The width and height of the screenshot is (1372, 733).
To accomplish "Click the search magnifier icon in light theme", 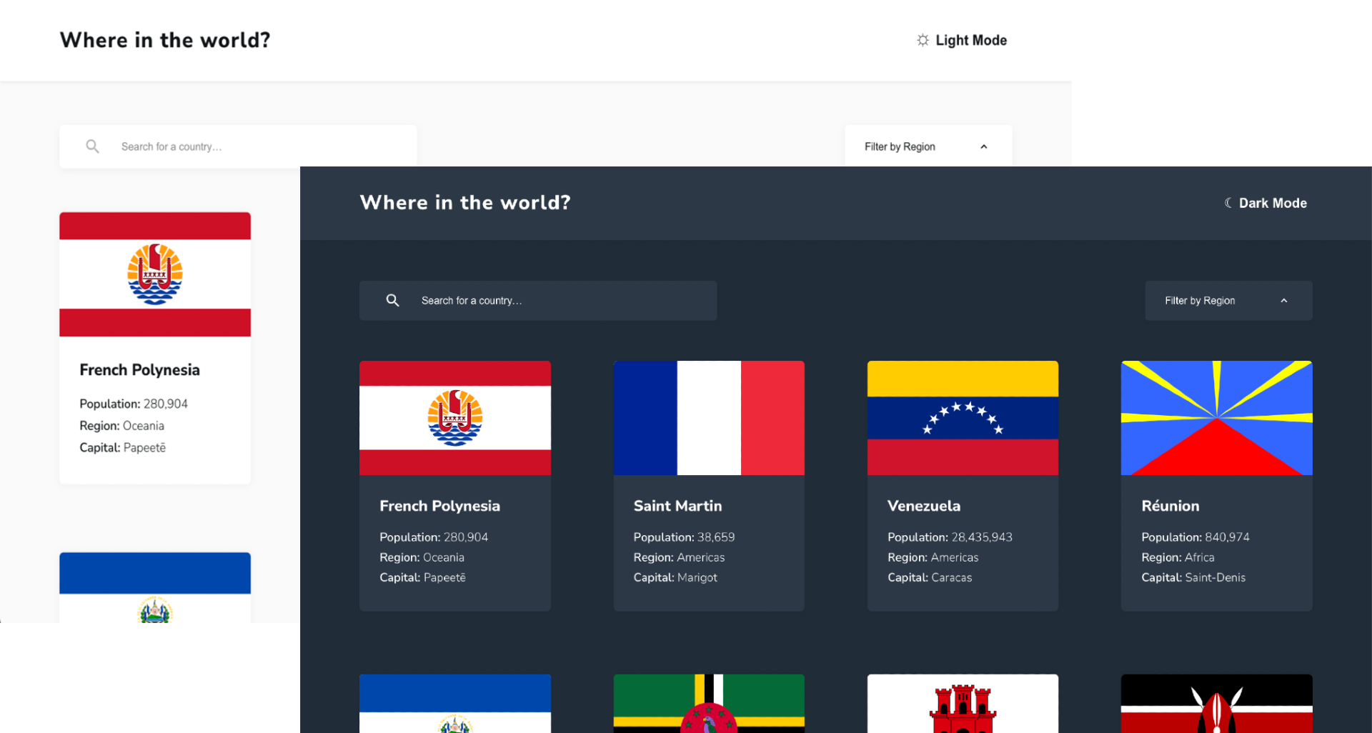I will click(x=92, y=146).
